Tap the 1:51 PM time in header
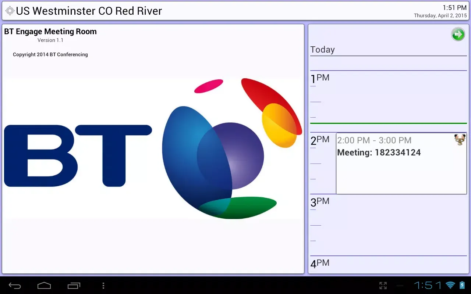 click(x=455, y=8)
